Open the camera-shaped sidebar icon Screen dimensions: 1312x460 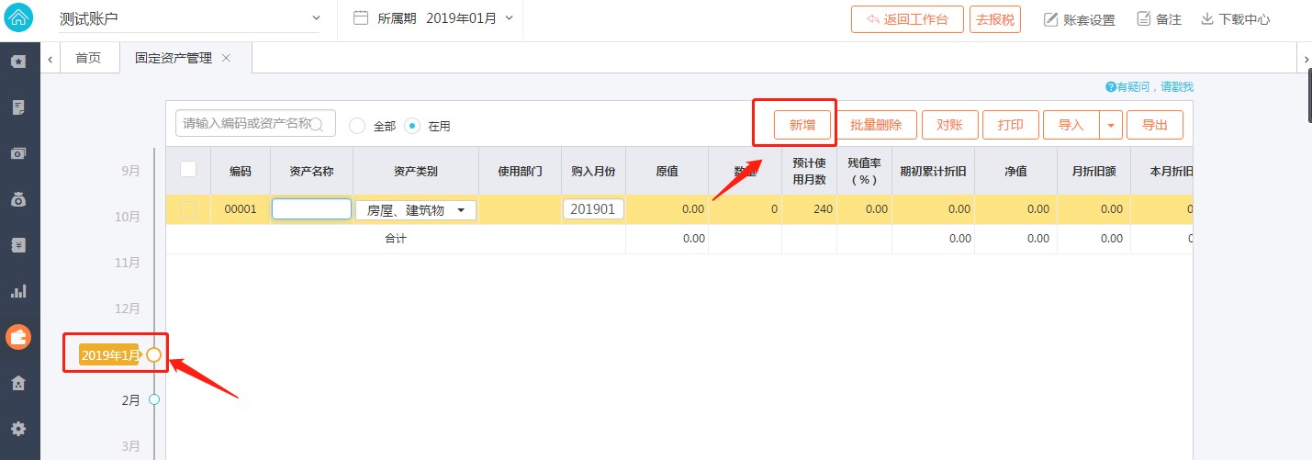[18, 153]
